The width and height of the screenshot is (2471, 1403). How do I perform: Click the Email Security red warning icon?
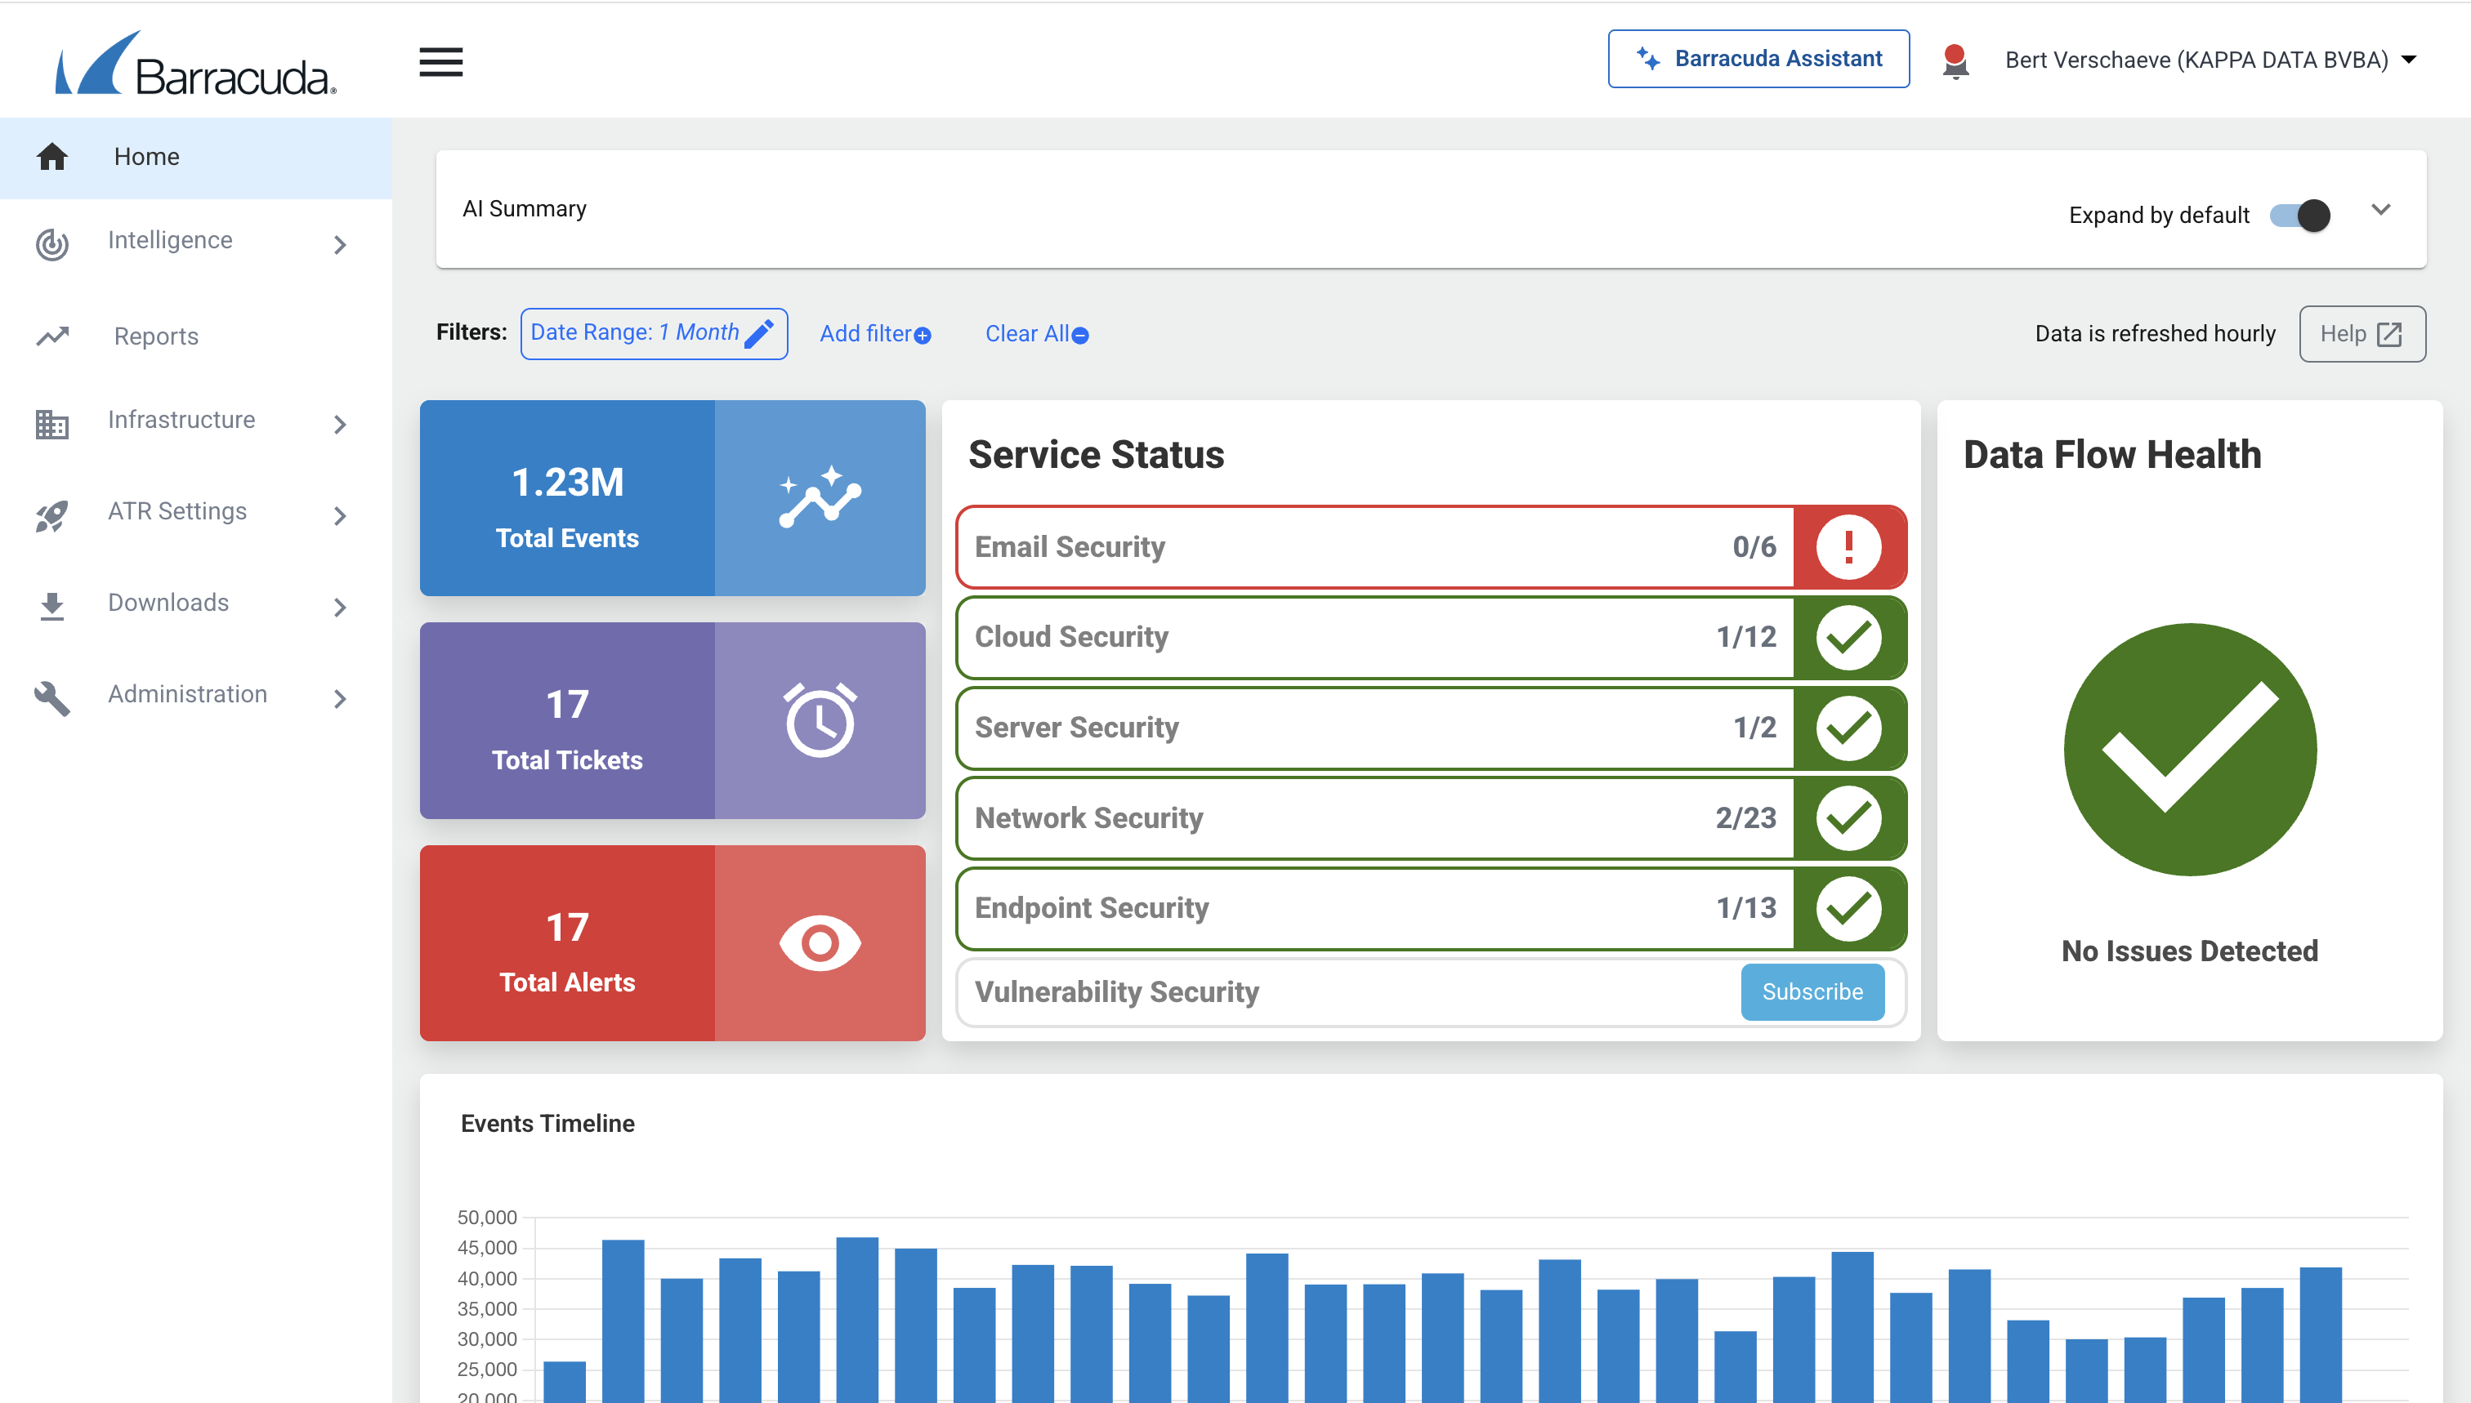pyautogui.click(x=1848, y=546)
